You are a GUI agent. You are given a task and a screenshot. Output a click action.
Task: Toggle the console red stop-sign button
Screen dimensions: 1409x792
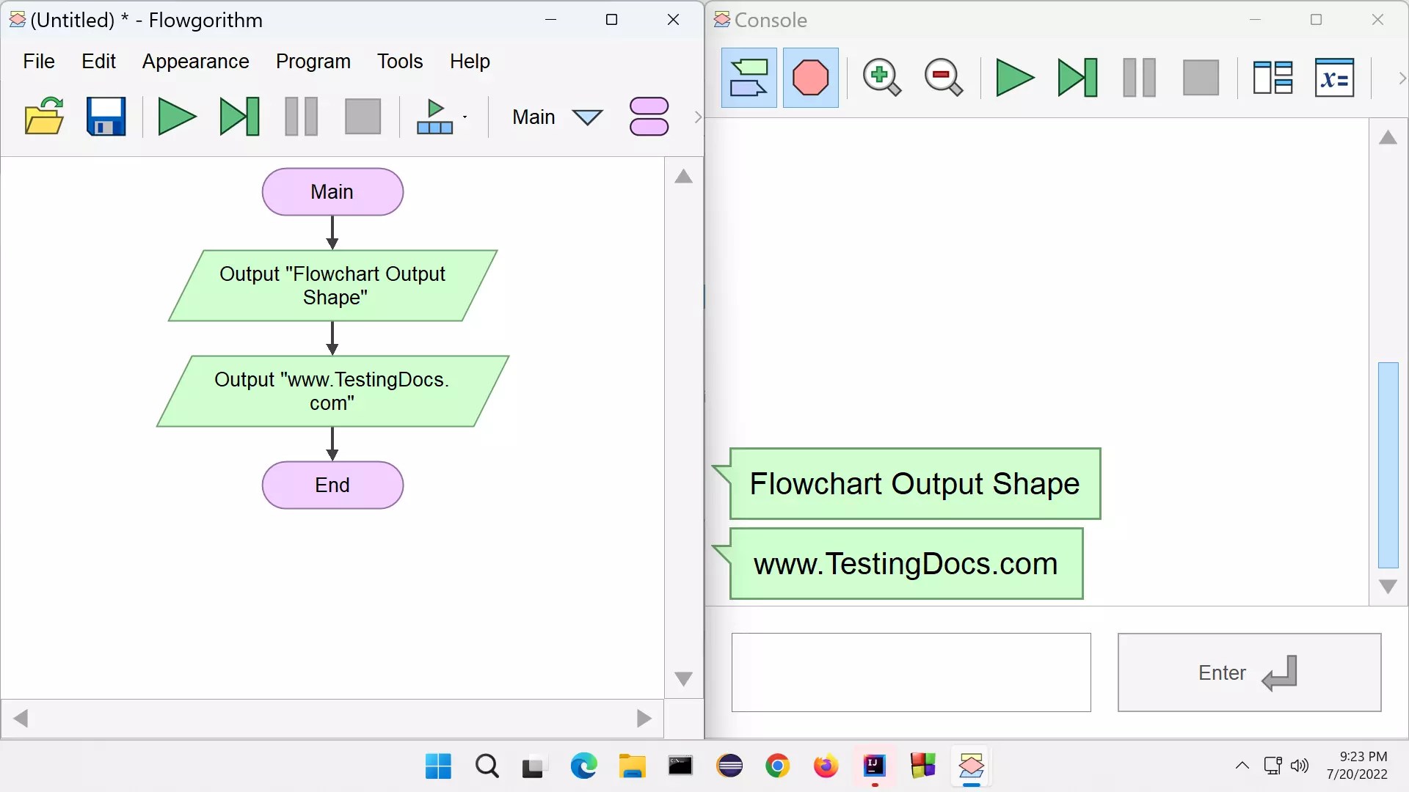click(810, 78)
